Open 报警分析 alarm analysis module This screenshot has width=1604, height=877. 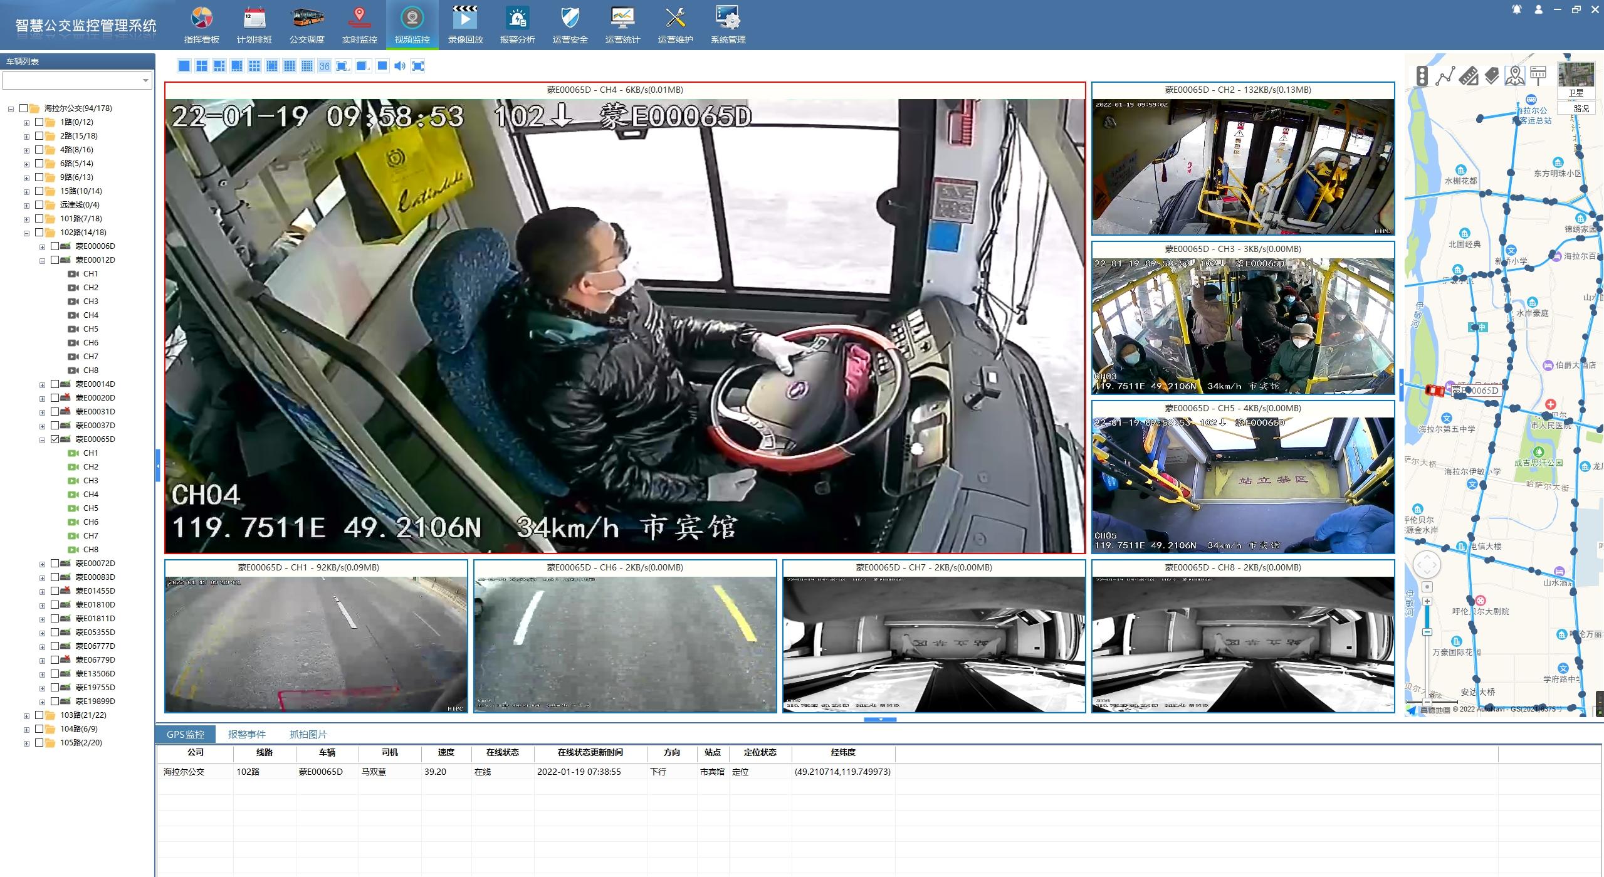click(517, 25)
